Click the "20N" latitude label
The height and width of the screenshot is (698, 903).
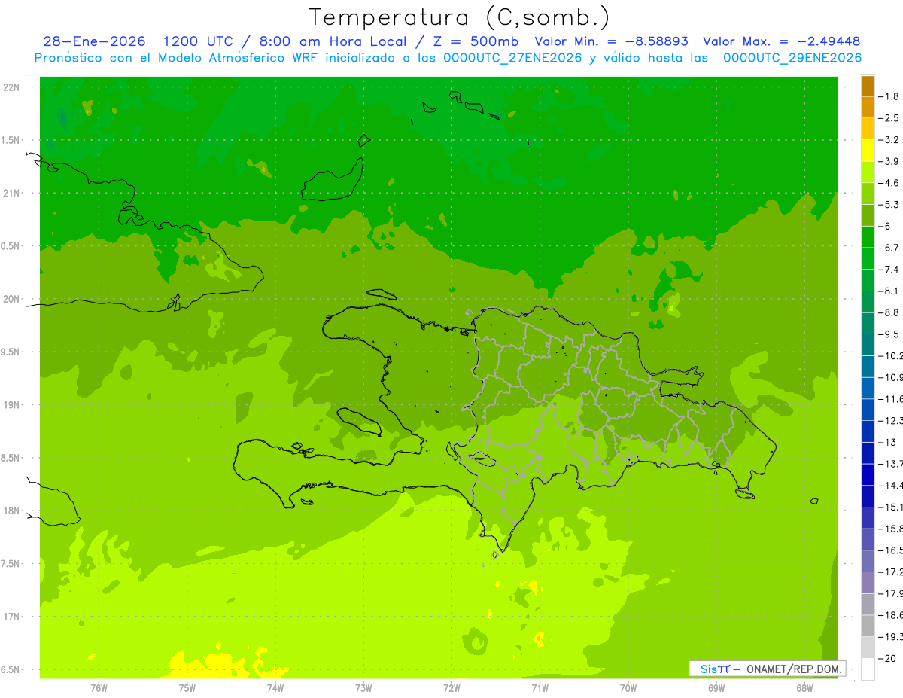click(12, 299)
